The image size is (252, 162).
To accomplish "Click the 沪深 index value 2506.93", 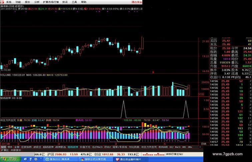I will point(61,154).
